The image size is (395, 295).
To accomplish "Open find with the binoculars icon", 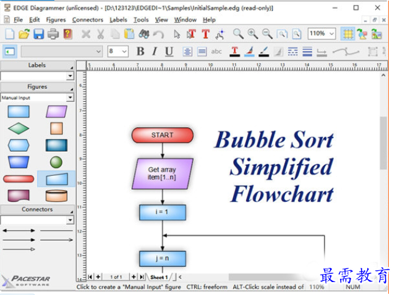I will click(144, 34).
